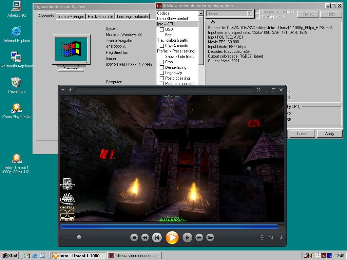Toggle the Process whole image checkbox
Image resolution: width=347 pixels, height=260 pixels.
point(257,12)
